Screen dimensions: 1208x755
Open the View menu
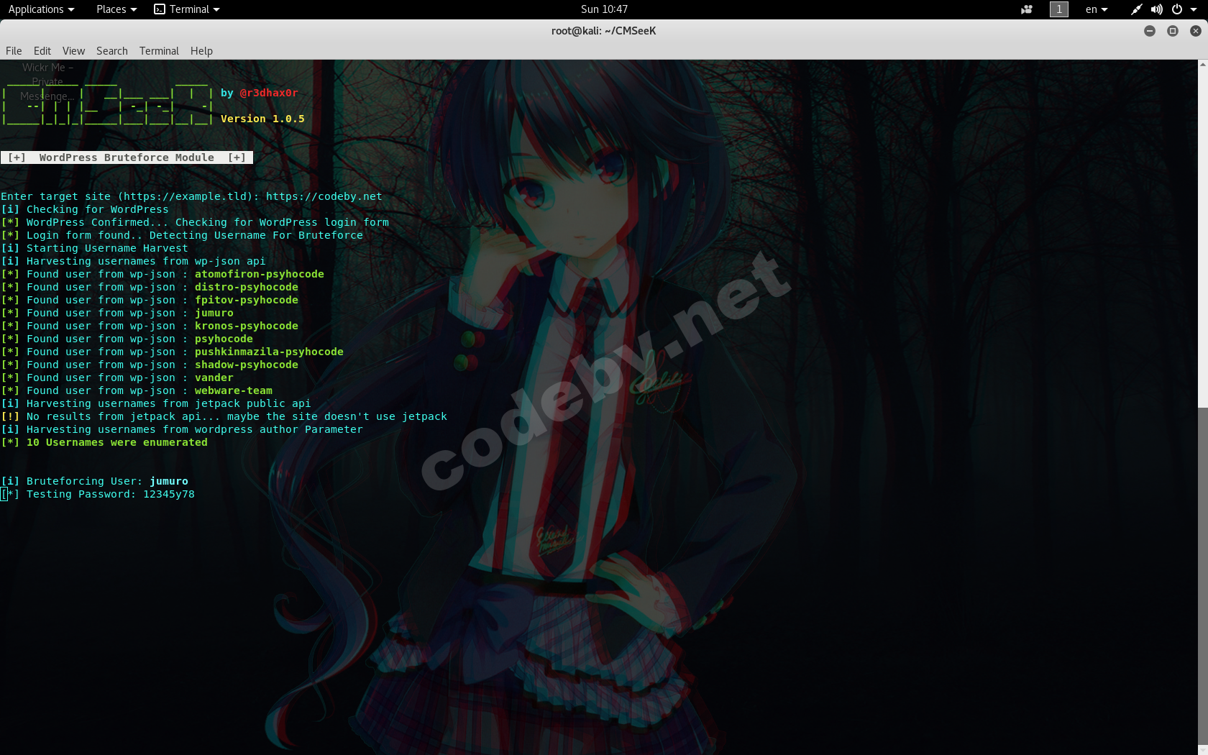(73, 51)
